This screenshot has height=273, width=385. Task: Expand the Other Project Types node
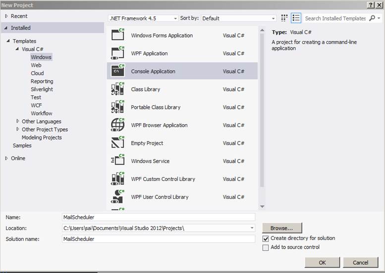[x=17, y=129]
